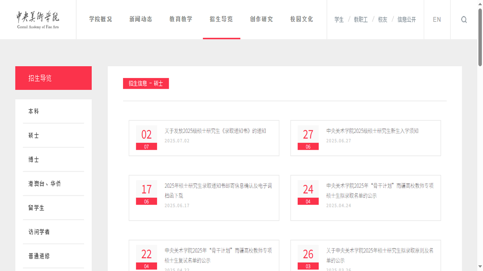This screenshot has width=483, height=271.
Task: Open the site search magnifier icon
Action: pos(464,19)
